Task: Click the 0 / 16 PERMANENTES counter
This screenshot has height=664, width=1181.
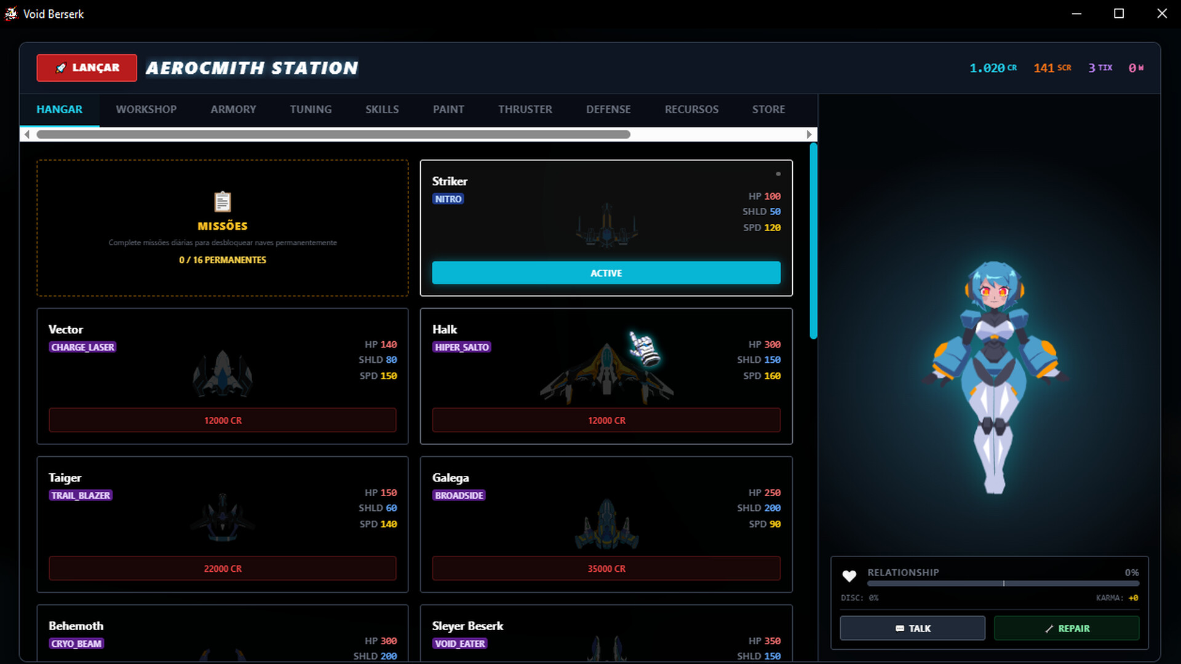Action: (x=223, y=260)
